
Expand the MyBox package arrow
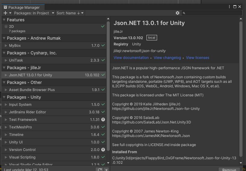(6, 46)
